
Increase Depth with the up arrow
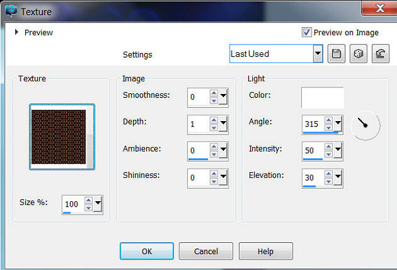coord(214,120)
